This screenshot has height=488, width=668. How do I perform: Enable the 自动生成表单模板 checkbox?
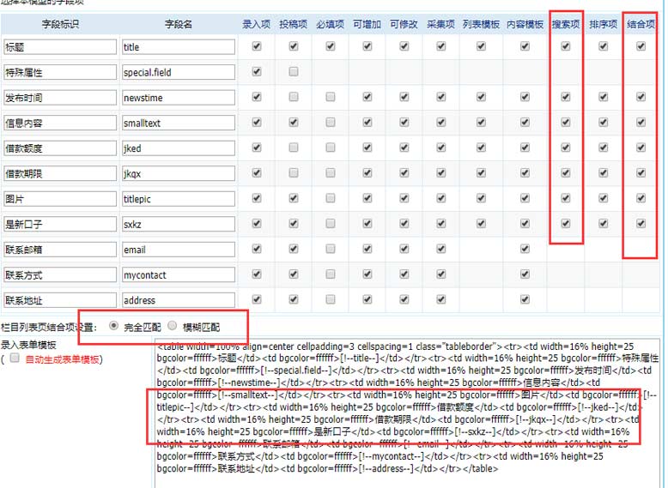click(15, 358)
